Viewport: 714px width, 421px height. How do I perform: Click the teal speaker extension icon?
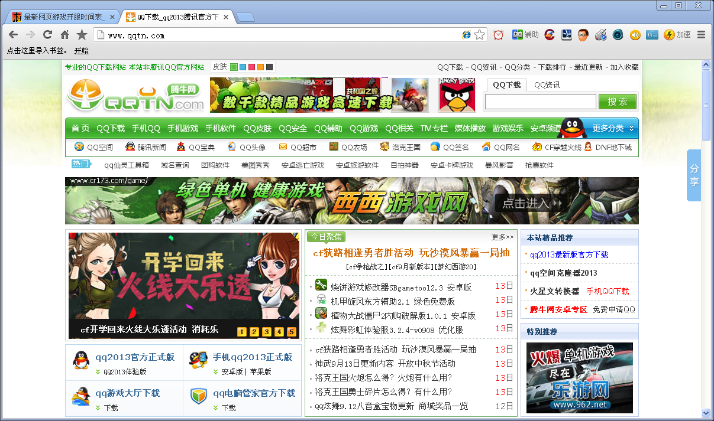(618, 35)
